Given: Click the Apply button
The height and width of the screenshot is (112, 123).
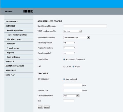Looking at the screenshot, I should (x=40, y=107).
